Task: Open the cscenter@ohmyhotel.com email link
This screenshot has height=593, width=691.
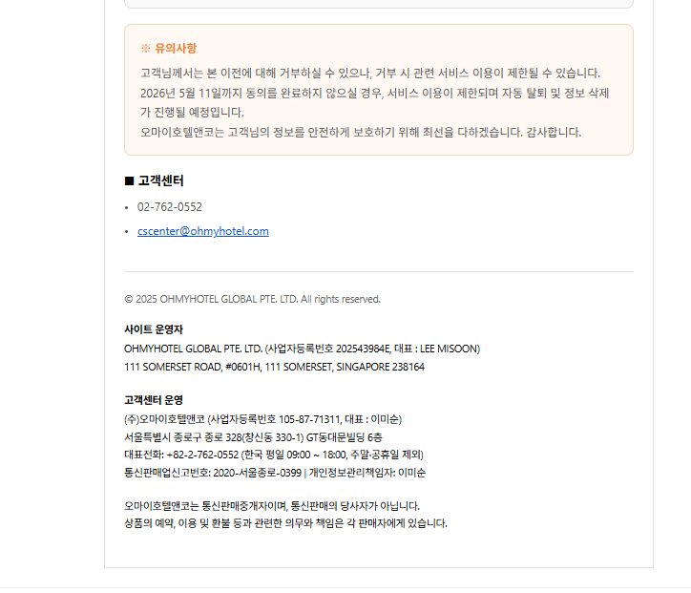Action: (x=202, y=231)
